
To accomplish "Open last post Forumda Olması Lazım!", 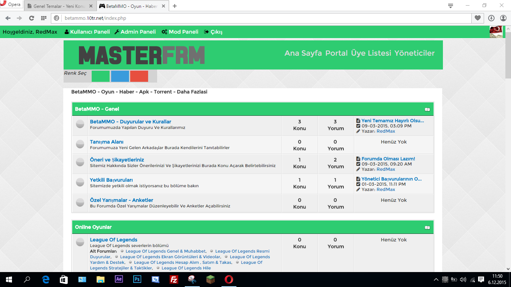I will pyautogui.click(x=388, y=159).
